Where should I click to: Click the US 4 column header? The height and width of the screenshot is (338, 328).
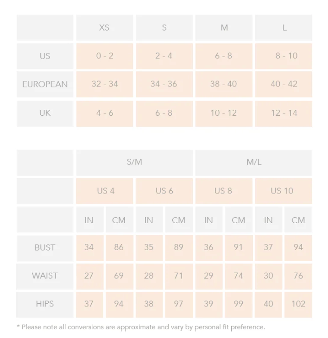(105, 191)
